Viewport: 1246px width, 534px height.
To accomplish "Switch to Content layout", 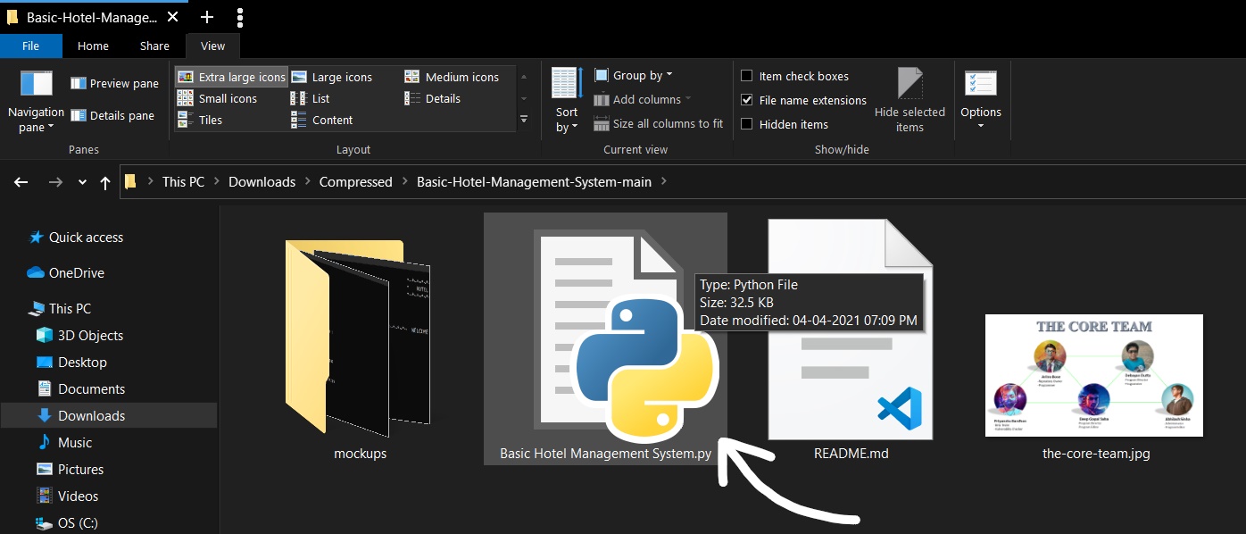I will tap(322, 120).
